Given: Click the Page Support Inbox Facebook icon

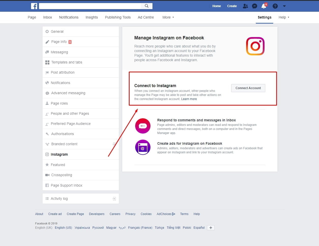Looking at the screenshot, I should click(47, 185).
